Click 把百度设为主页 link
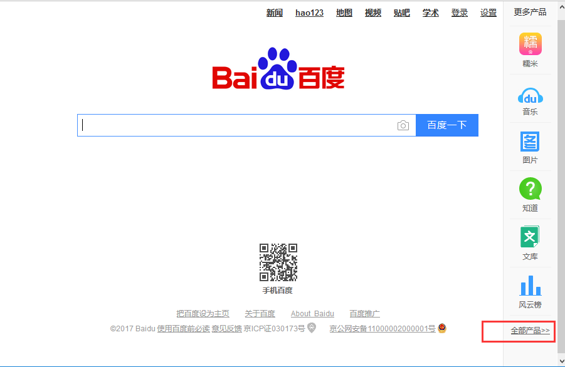This screenshot has height=367, width=565. [203, 314]
